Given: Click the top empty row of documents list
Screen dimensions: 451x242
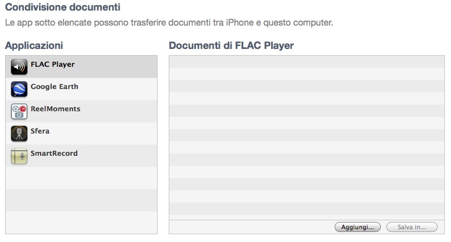Looking at the screenshot, I should click(307, 62).
